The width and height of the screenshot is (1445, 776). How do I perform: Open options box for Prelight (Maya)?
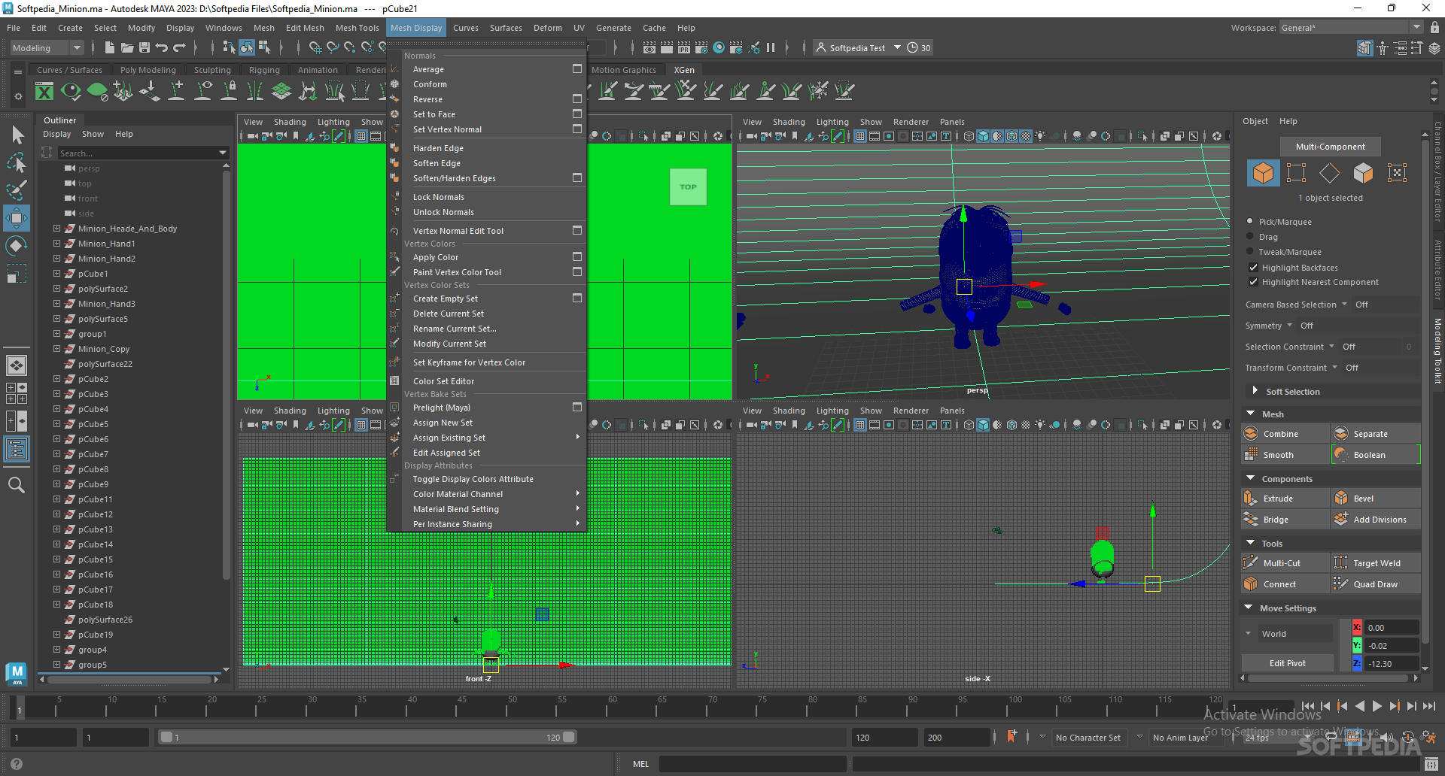(x=577, y=407)
